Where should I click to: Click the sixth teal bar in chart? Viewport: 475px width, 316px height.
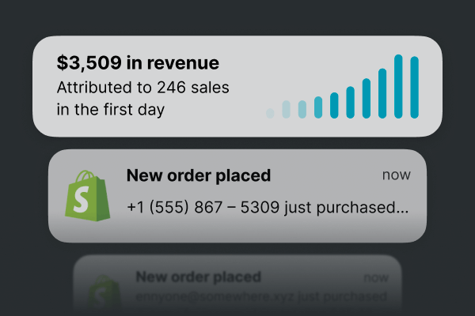[350, 103]
